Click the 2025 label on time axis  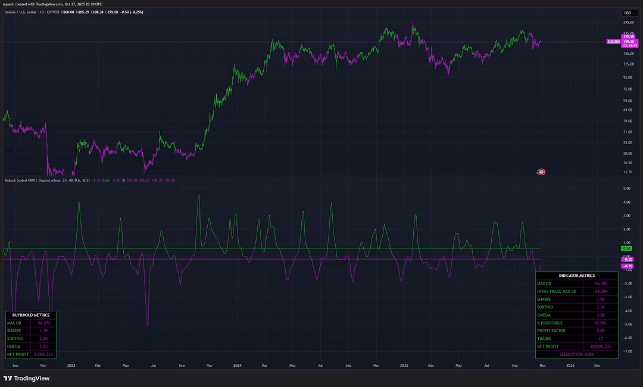404,365
